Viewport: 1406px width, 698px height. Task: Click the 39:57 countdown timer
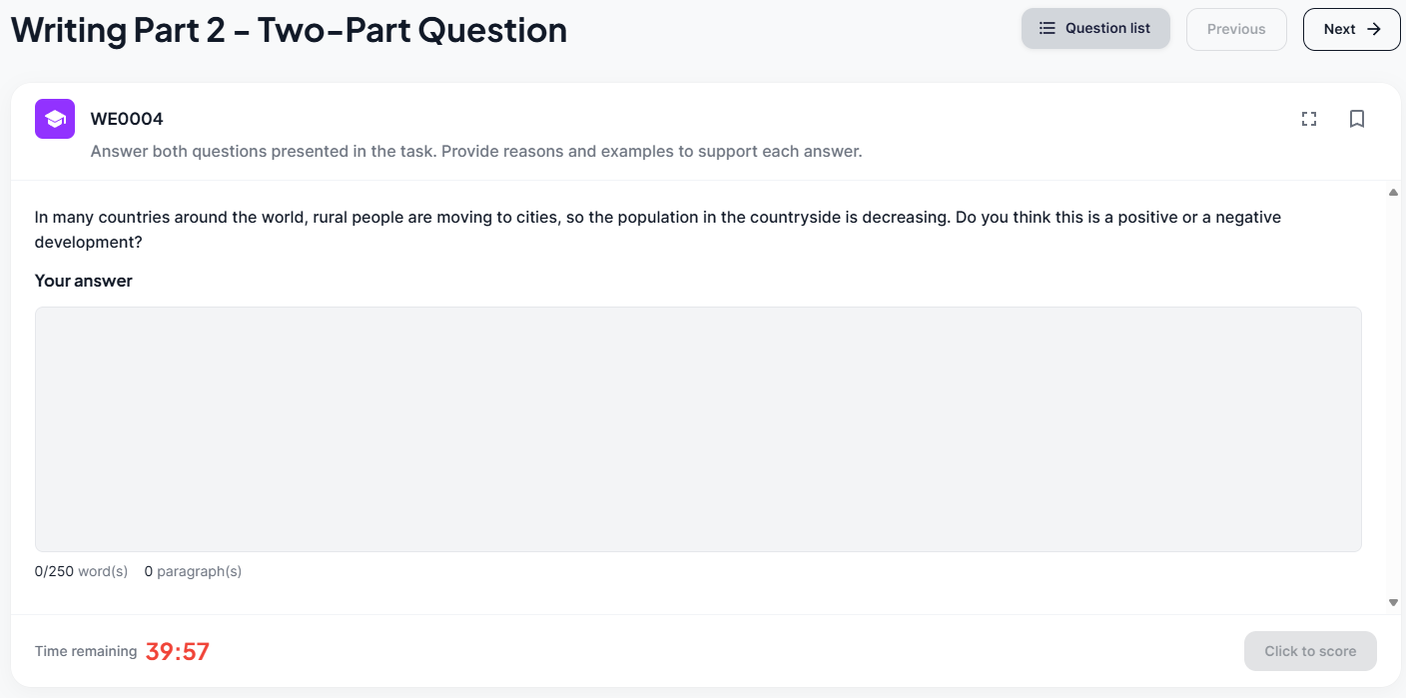(178, 652)
